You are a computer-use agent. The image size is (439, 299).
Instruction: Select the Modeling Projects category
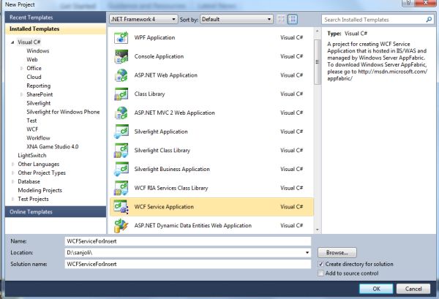(40, 190)
